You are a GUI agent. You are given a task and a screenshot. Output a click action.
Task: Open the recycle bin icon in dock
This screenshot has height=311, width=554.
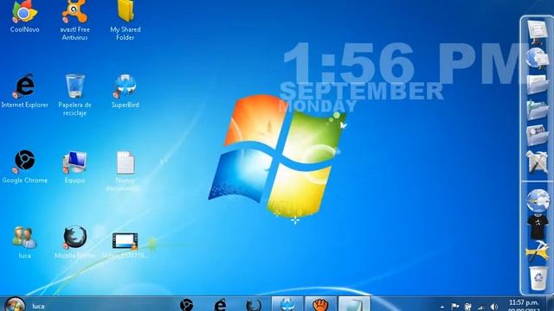[538, 278]
